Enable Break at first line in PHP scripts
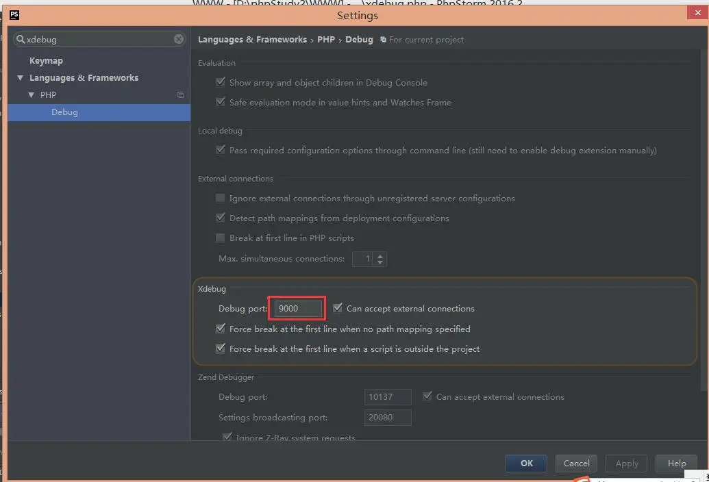 pos(220,238)
